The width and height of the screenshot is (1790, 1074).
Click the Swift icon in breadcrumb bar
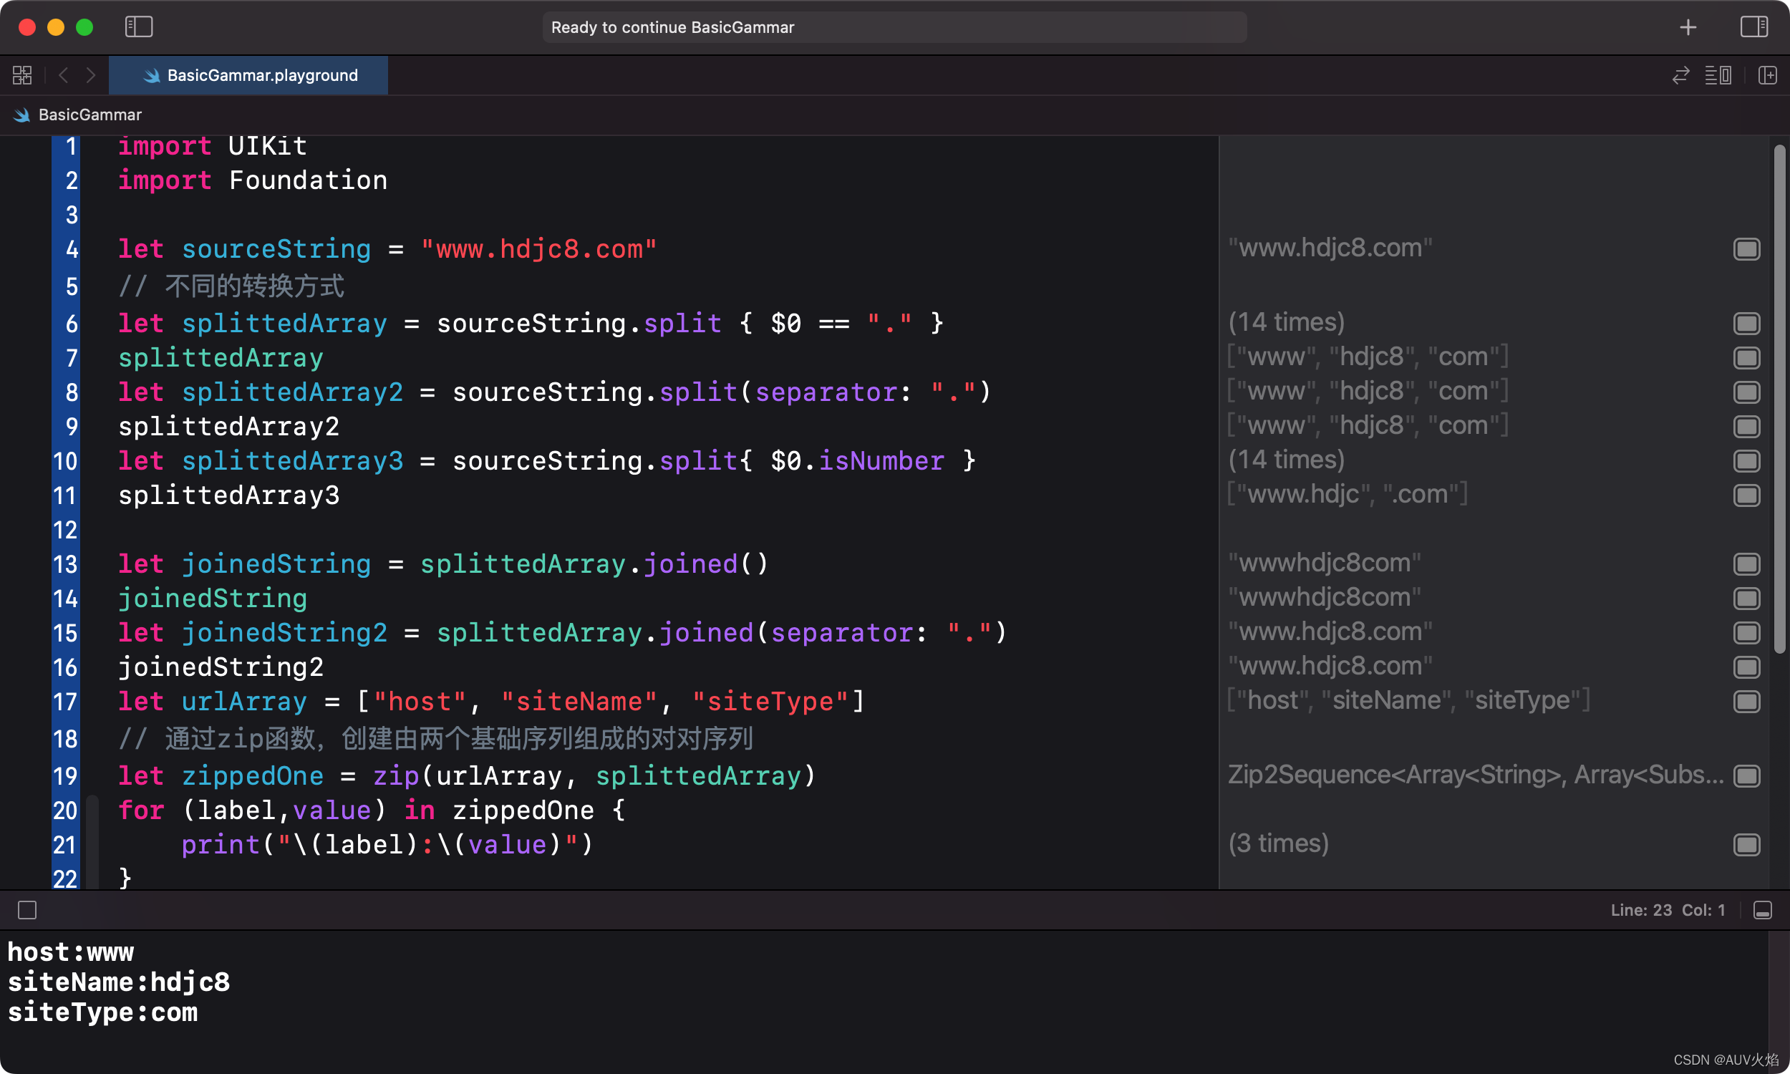(x=21, y=115)
